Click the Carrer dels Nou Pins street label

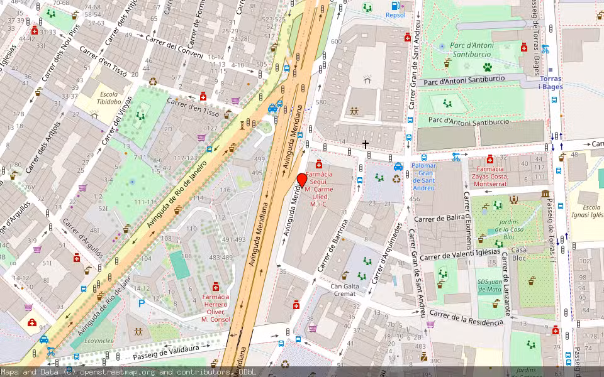[x=60, y=54]
